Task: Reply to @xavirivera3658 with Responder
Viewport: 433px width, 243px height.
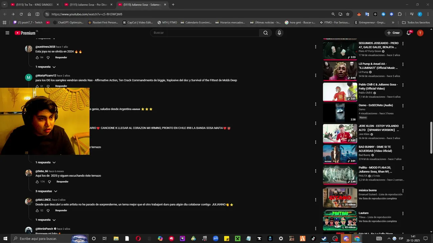Action: (x=61, y=57)
